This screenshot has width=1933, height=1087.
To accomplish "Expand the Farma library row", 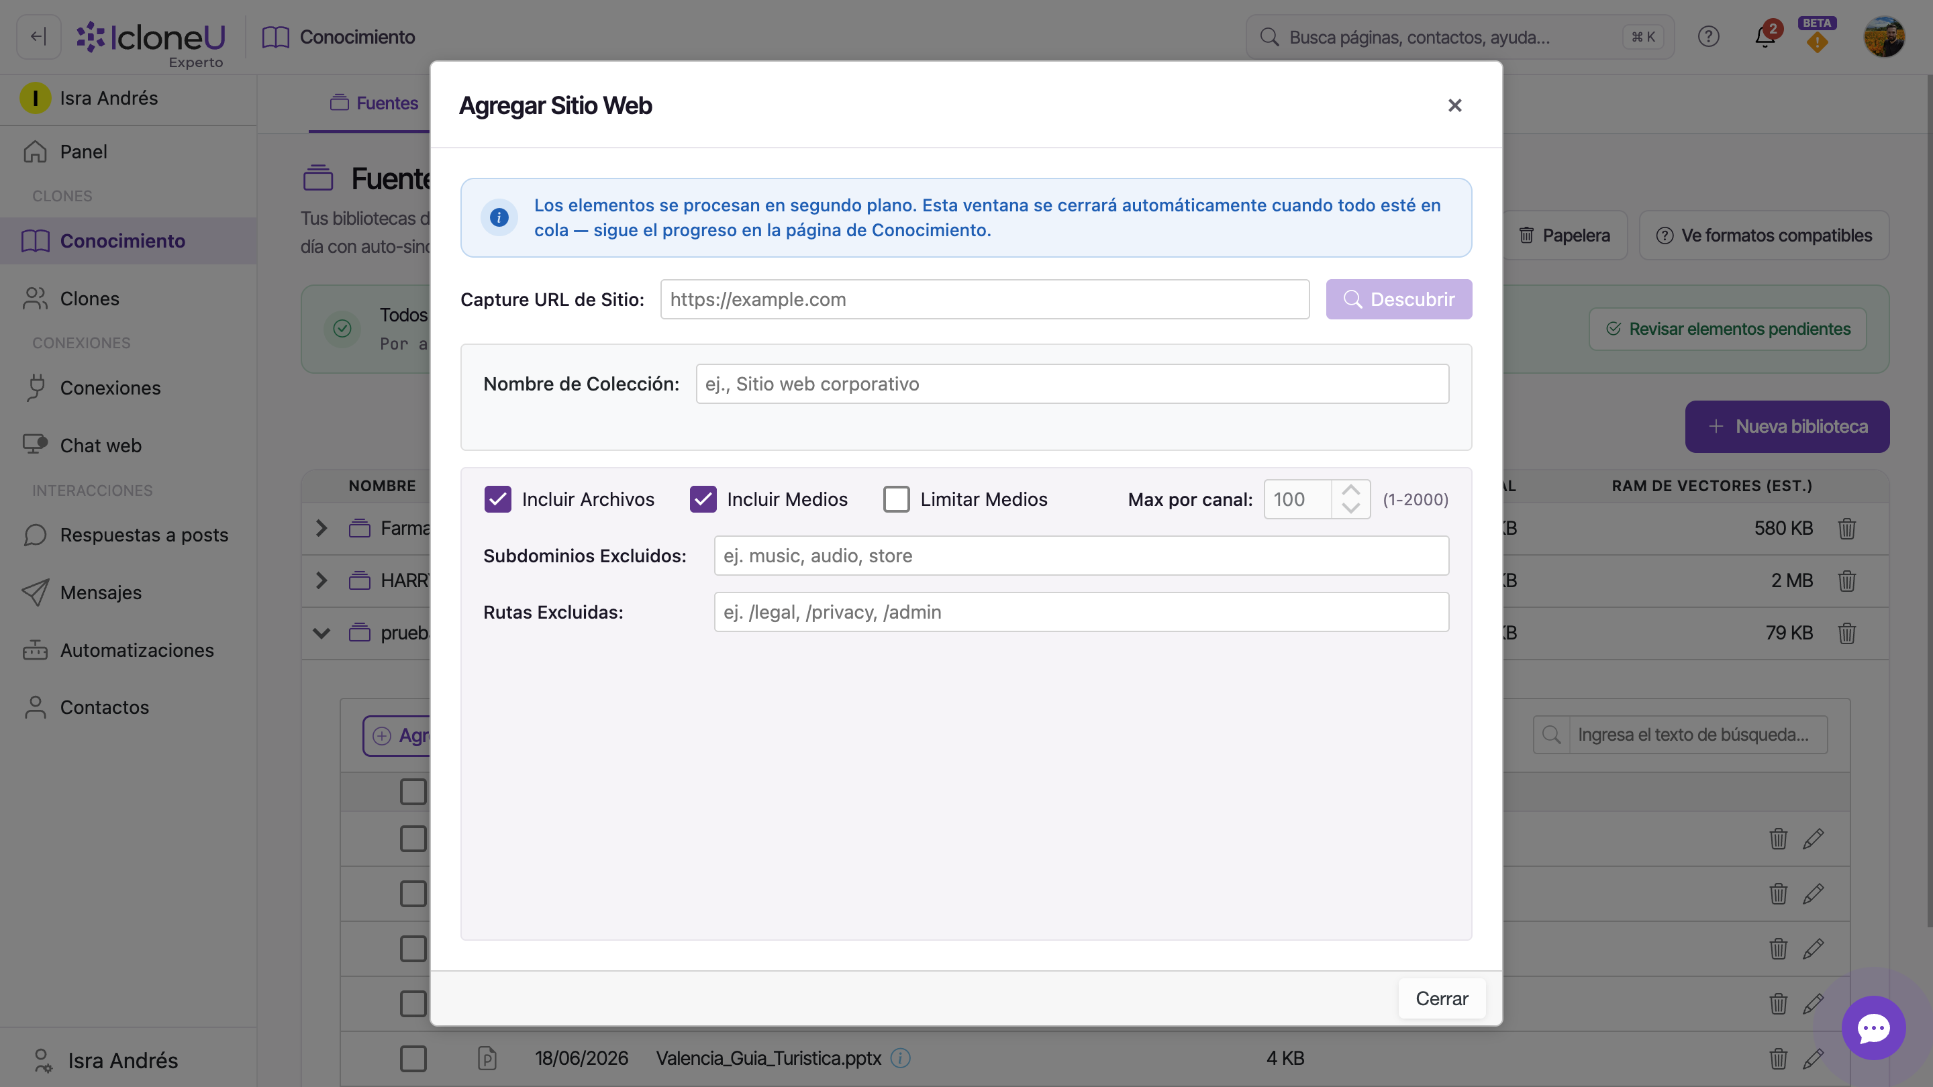I will (321, 528).
